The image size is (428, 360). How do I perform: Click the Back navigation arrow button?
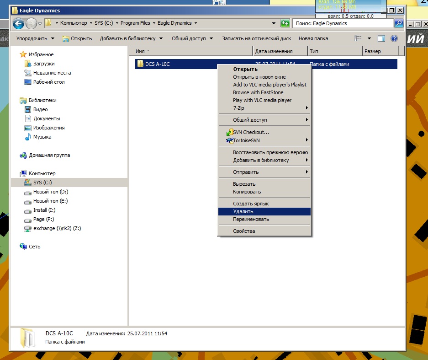pos(19,23)
